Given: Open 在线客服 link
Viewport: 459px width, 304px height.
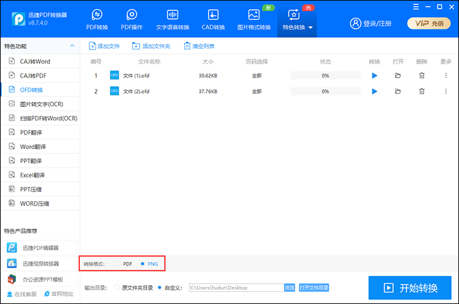Looking at the screenshot, I should (22, 294).
